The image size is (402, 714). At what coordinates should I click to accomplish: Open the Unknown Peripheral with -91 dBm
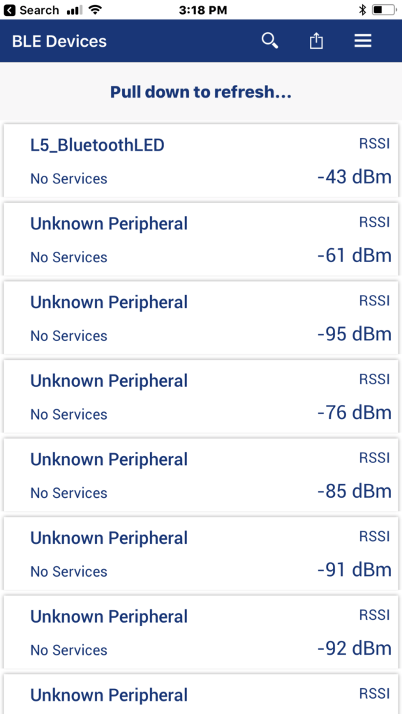point(201,553)
